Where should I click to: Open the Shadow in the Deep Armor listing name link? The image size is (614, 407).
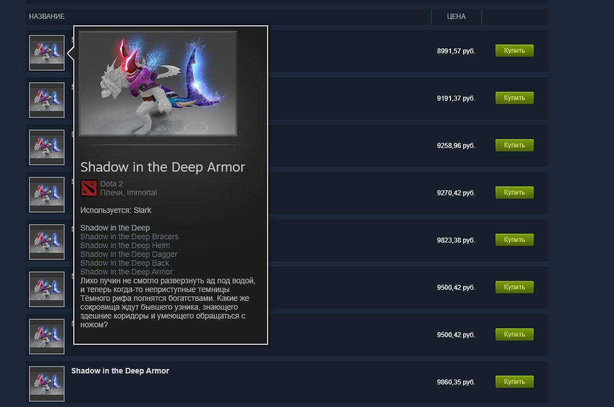(120, 371)
